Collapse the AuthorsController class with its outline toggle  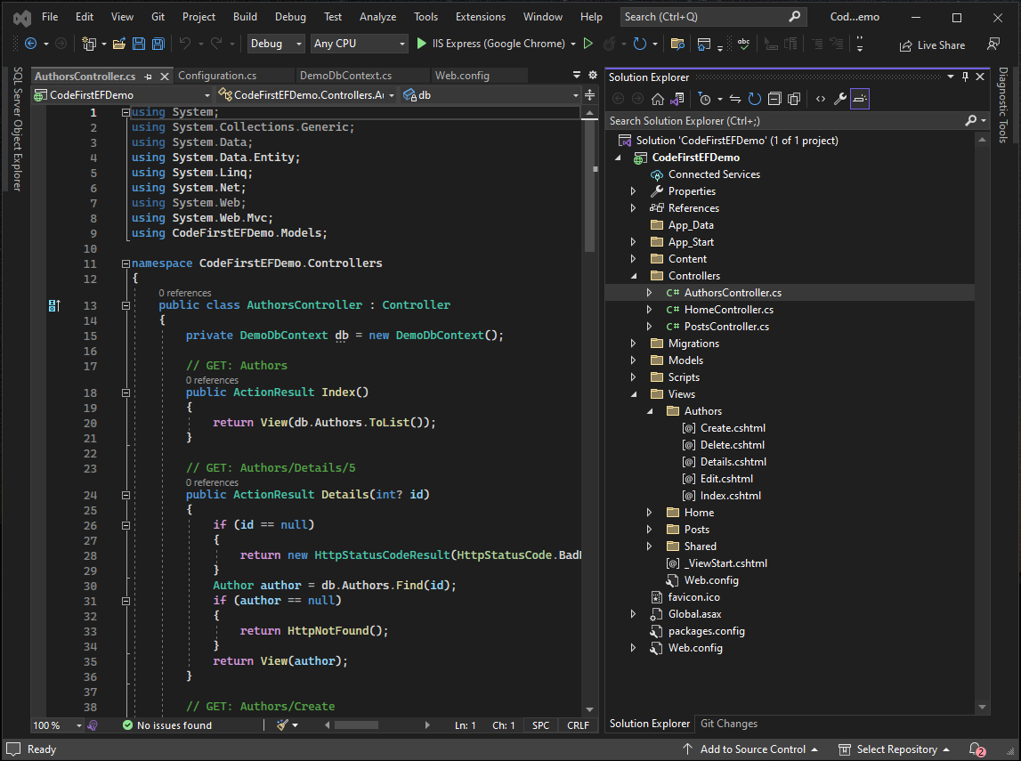click(125, 305)
